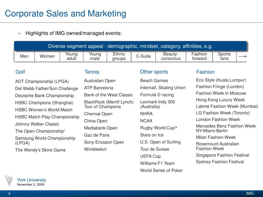The height and width of the screenshot is (197, 263).
Task: Select the Sports fans segment cell
Action: (224, 56)
